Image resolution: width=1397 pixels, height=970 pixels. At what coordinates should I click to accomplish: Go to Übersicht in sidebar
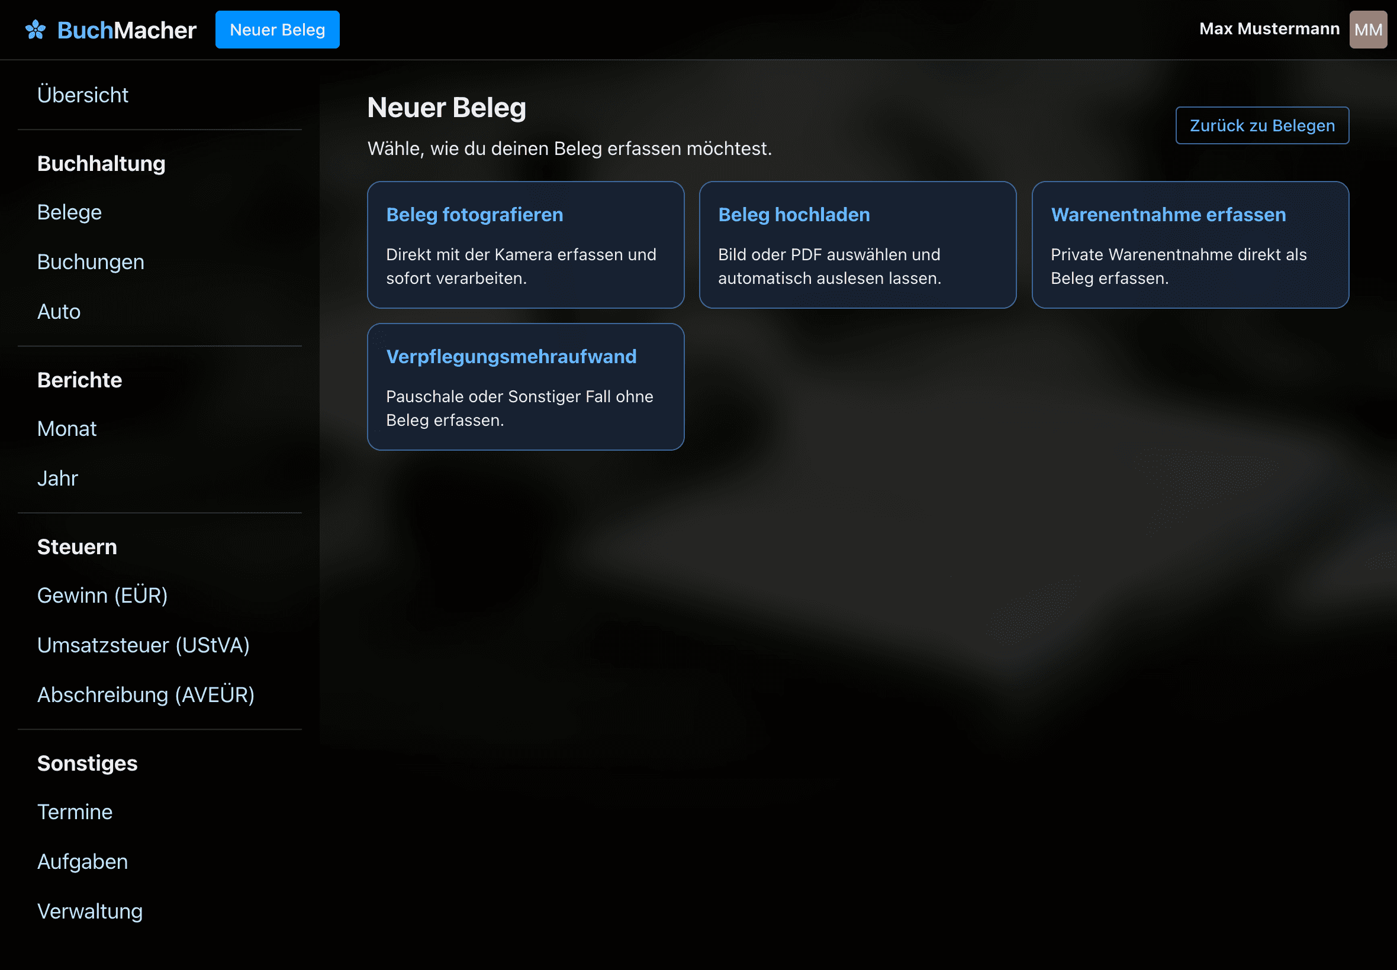83,95
